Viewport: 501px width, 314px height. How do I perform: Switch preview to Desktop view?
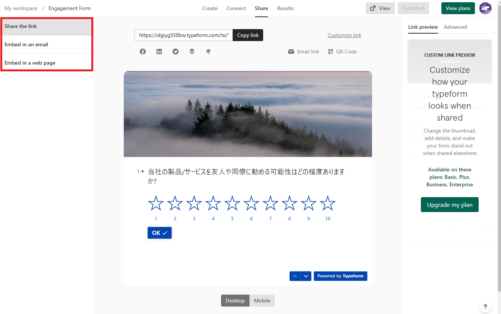pyautogui.click(x=235, y=301)
